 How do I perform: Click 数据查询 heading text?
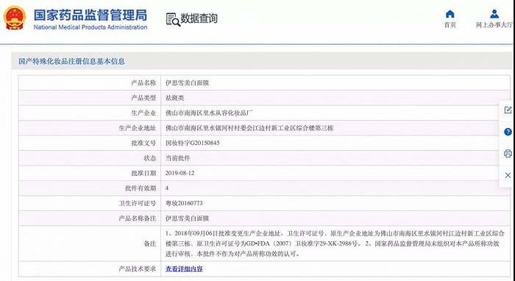[199, 18]
